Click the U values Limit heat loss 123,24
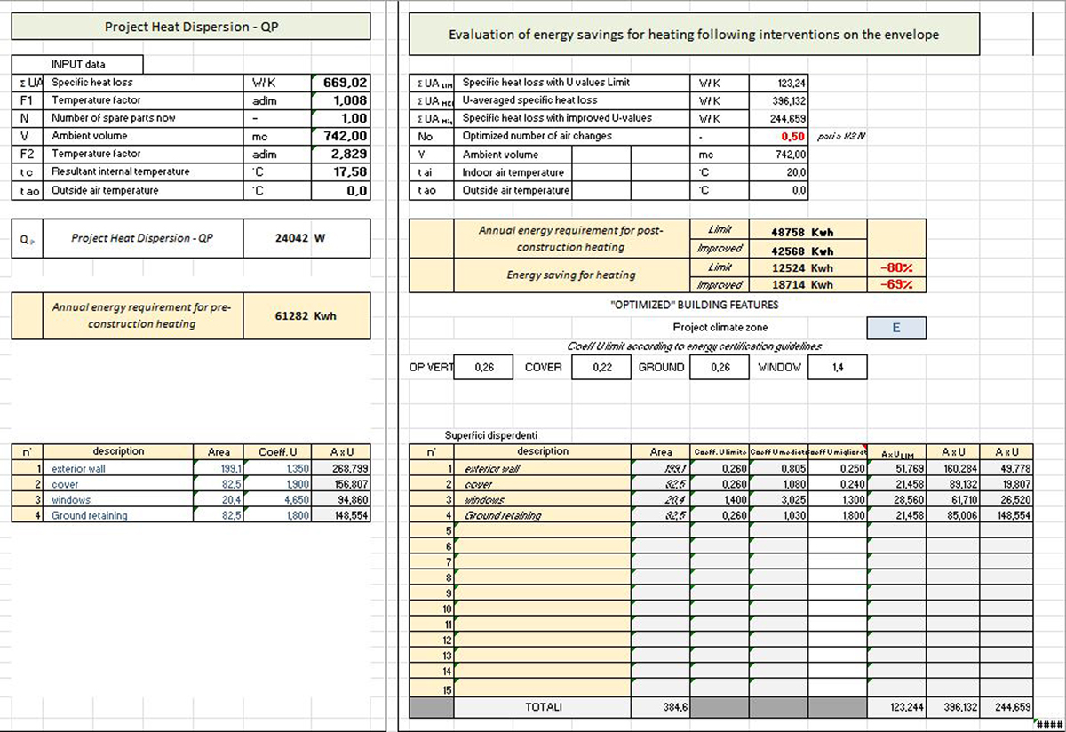This screenshot has width=1066, height=732. coord(779,83)
